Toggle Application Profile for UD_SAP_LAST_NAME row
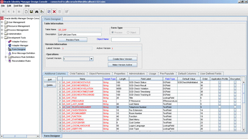 click(x=219, y=104)
